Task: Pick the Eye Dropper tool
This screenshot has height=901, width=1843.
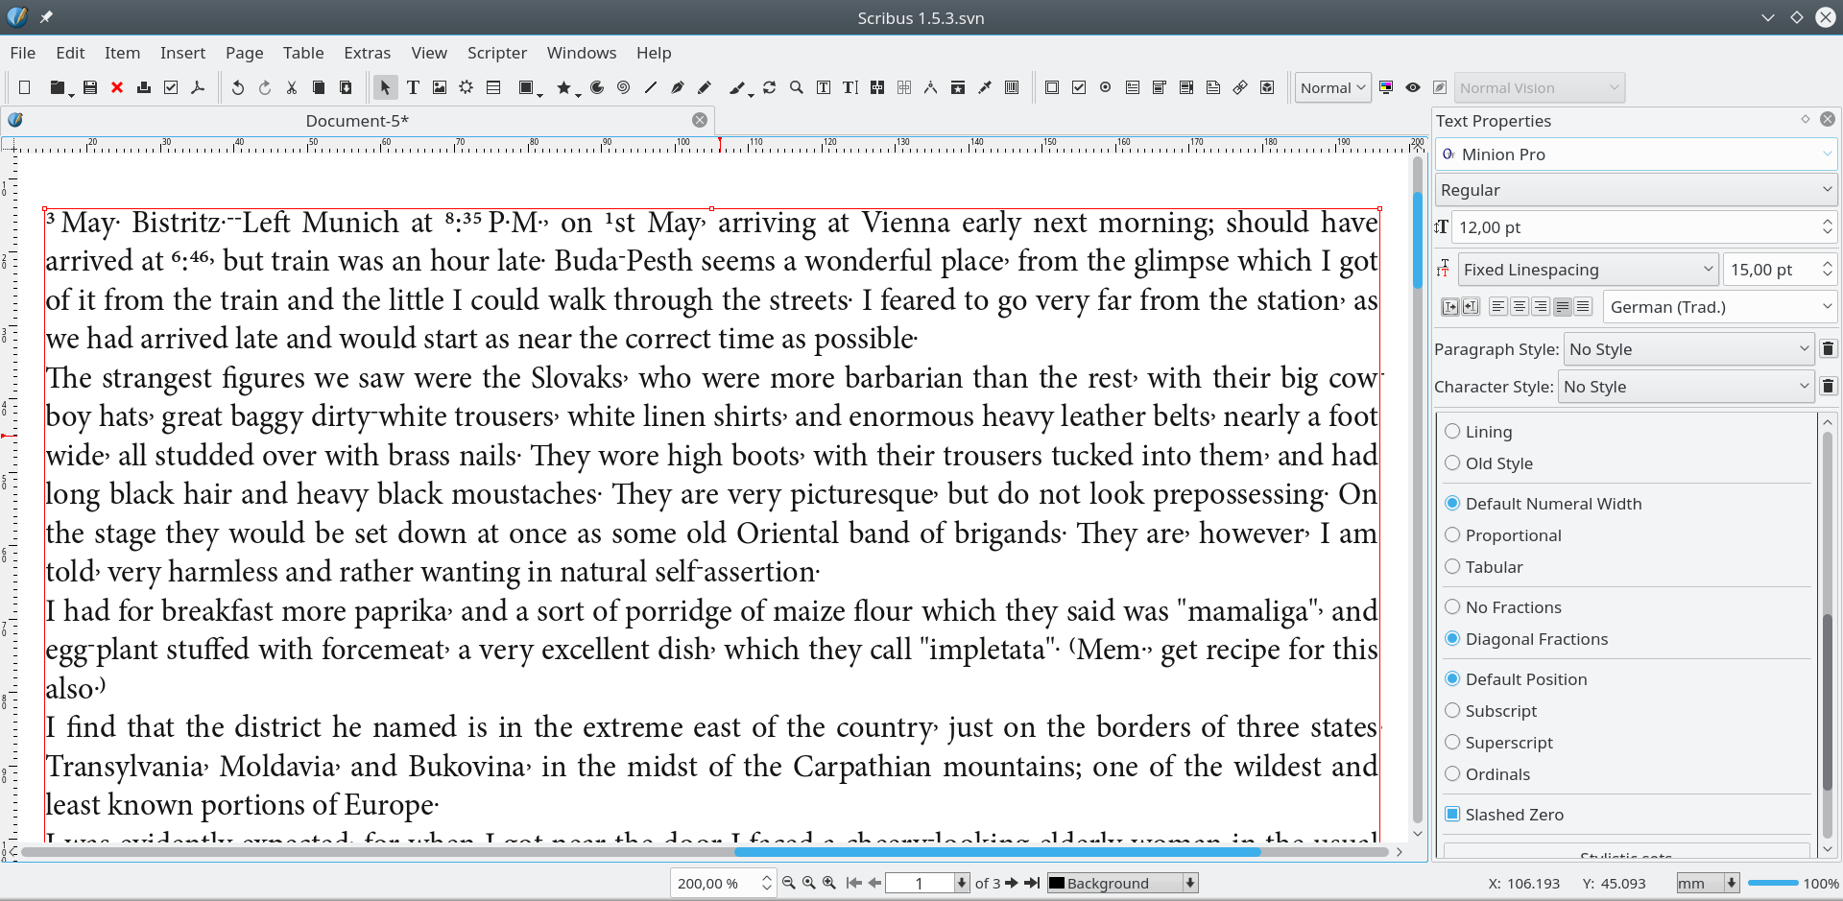Action: [984, 87]
